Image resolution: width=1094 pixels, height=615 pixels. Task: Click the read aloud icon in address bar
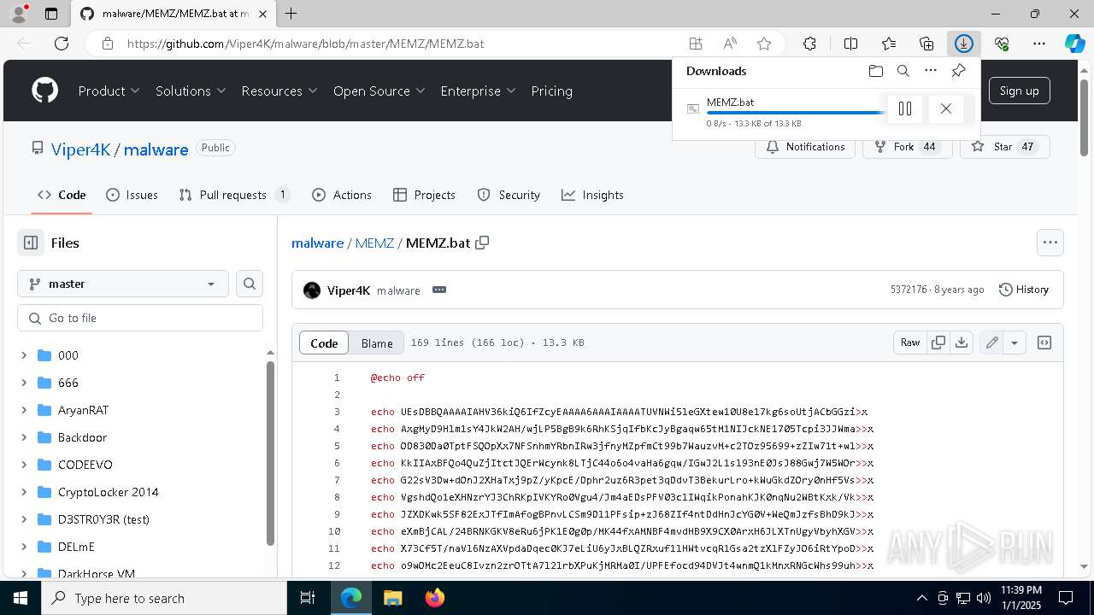coord(730,44)
